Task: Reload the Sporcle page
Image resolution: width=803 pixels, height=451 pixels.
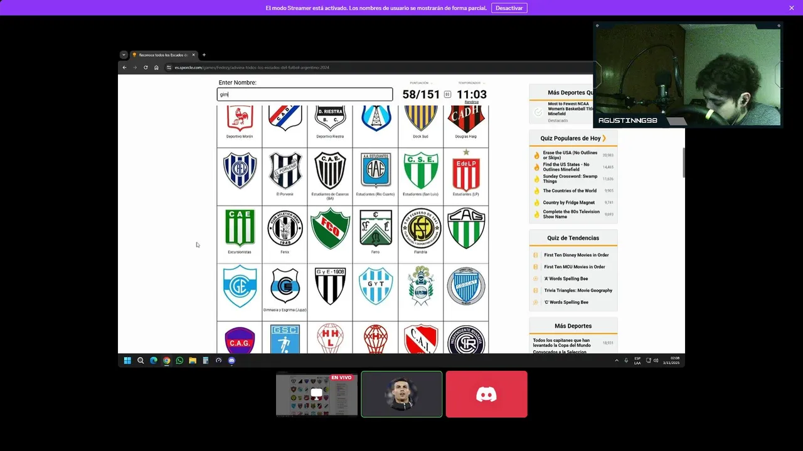Action: pyautogui.click(x=146, y=68)
